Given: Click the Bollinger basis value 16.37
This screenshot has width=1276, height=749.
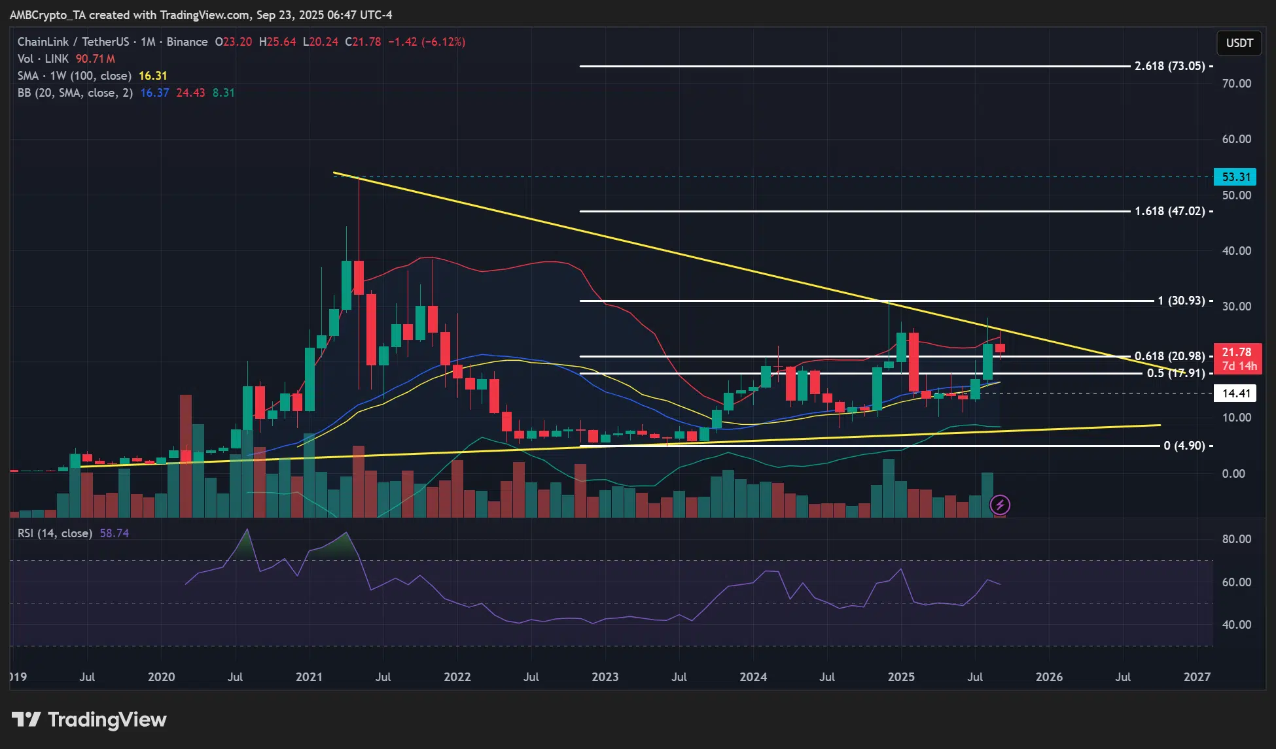Looking at the screenshot, I should click(x=155, y=93).
